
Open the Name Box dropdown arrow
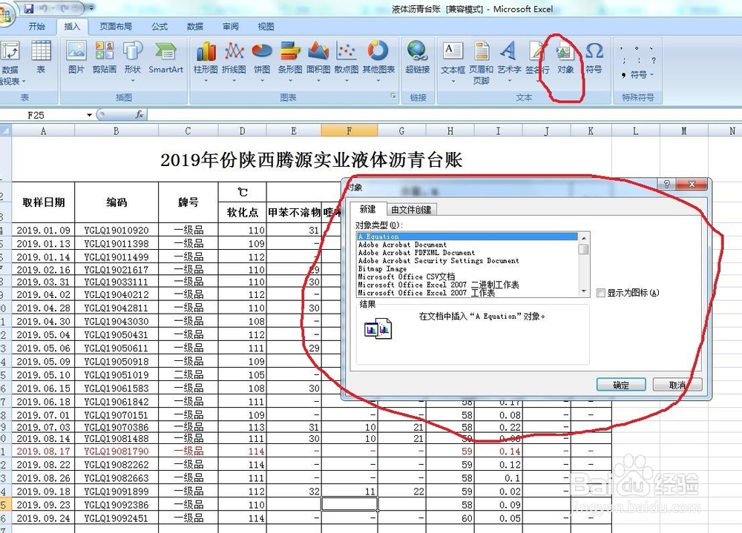pos(89,115)
